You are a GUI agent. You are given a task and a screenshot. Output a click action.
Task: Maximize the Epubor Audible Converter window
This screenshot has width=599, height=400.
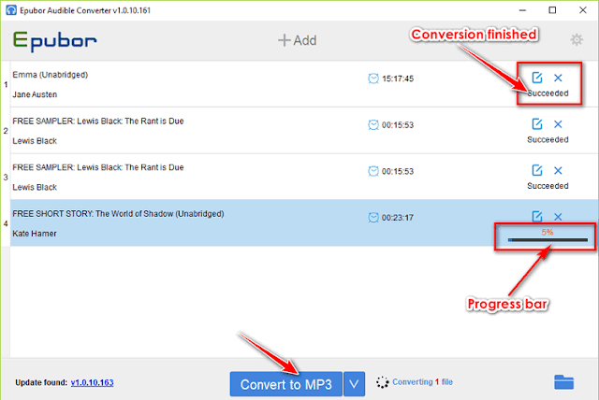point(552,10)
